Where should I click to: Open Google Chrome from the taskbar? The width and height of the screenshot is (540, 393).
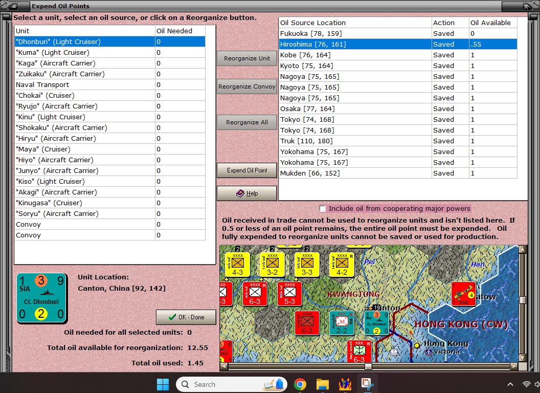[x=300, y=384]
